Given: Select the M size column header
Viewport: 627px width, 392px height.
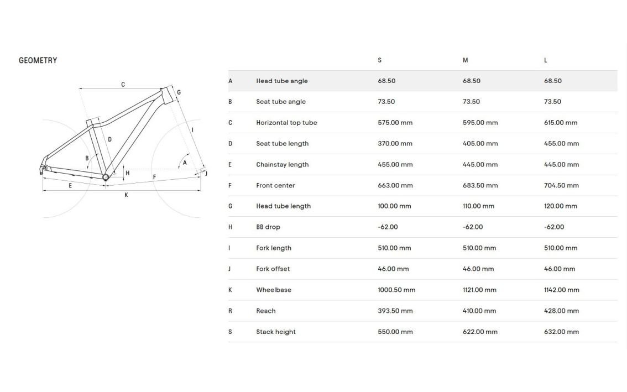Looking at the screenshot, I should [465, 60].
